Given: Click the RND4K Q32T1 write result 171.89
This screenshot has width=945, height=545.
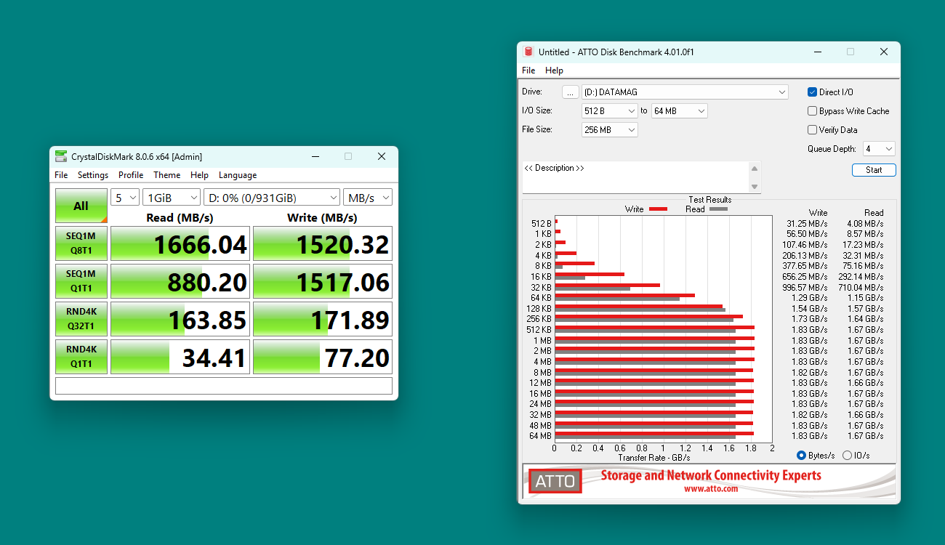Looking at the screenshot, I should click(x=323, y=319).
